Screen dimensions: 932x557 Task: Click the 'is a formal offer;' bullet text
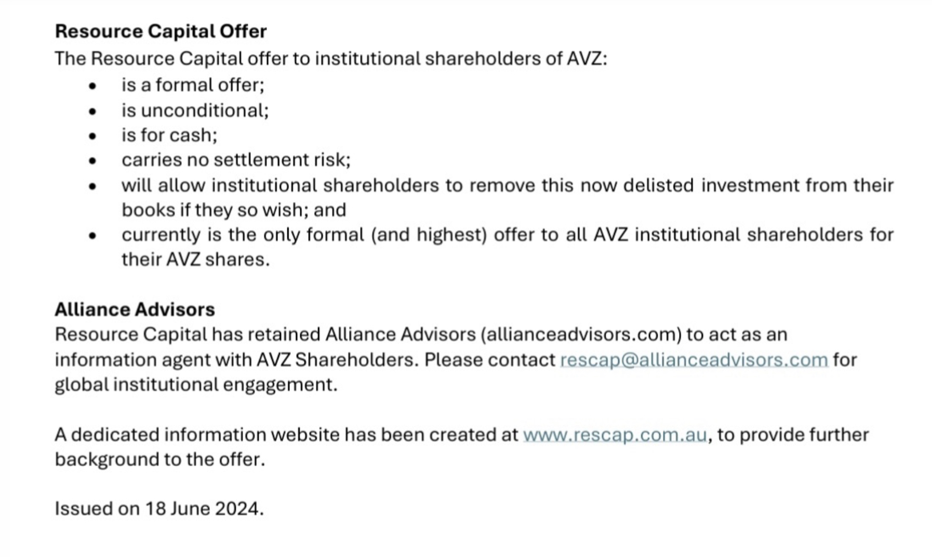tap(193, 85)
